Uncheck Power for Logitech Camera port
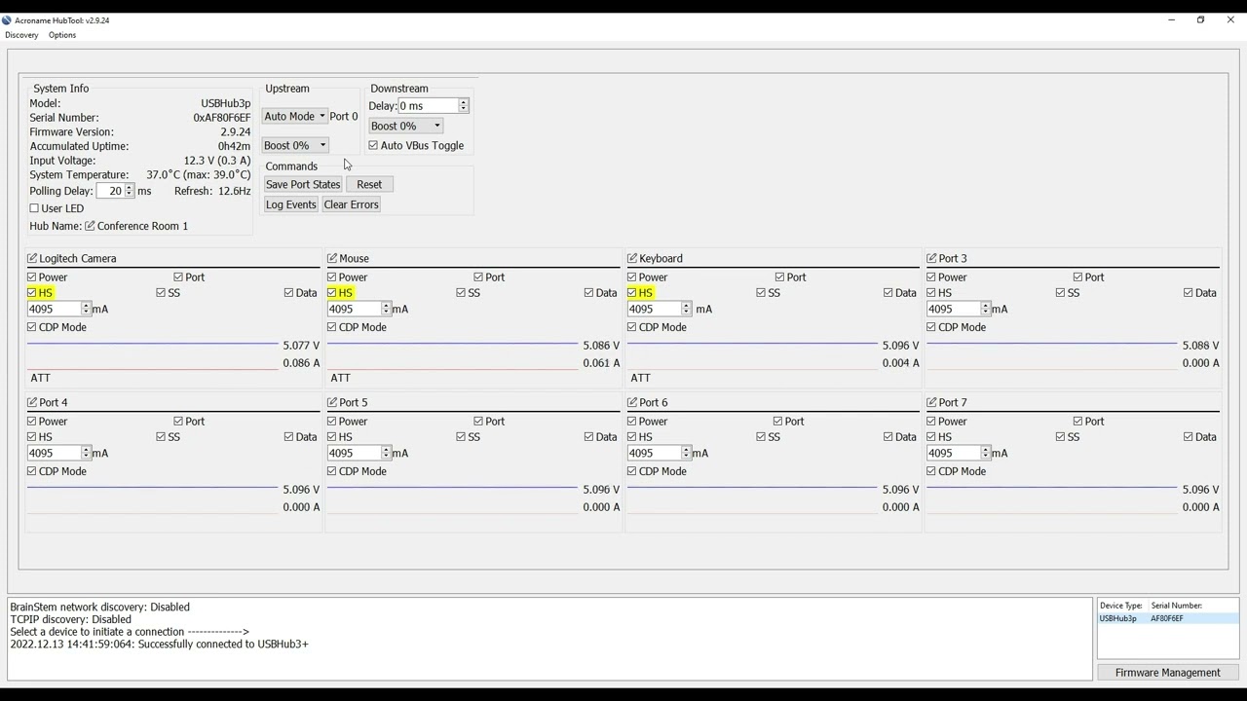Screen dimensions: 1247x701 click(x=32, y=277)
